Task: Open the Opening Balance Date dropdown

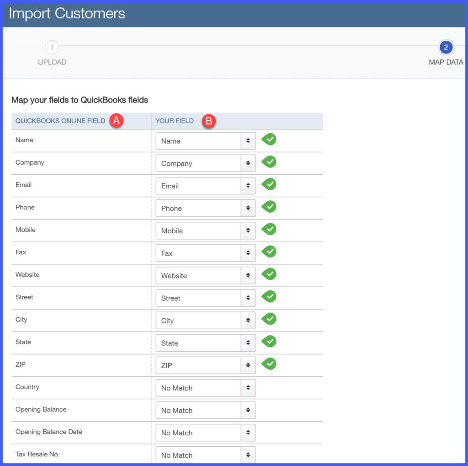Action: pyautogui.click(x=205, y=433)
